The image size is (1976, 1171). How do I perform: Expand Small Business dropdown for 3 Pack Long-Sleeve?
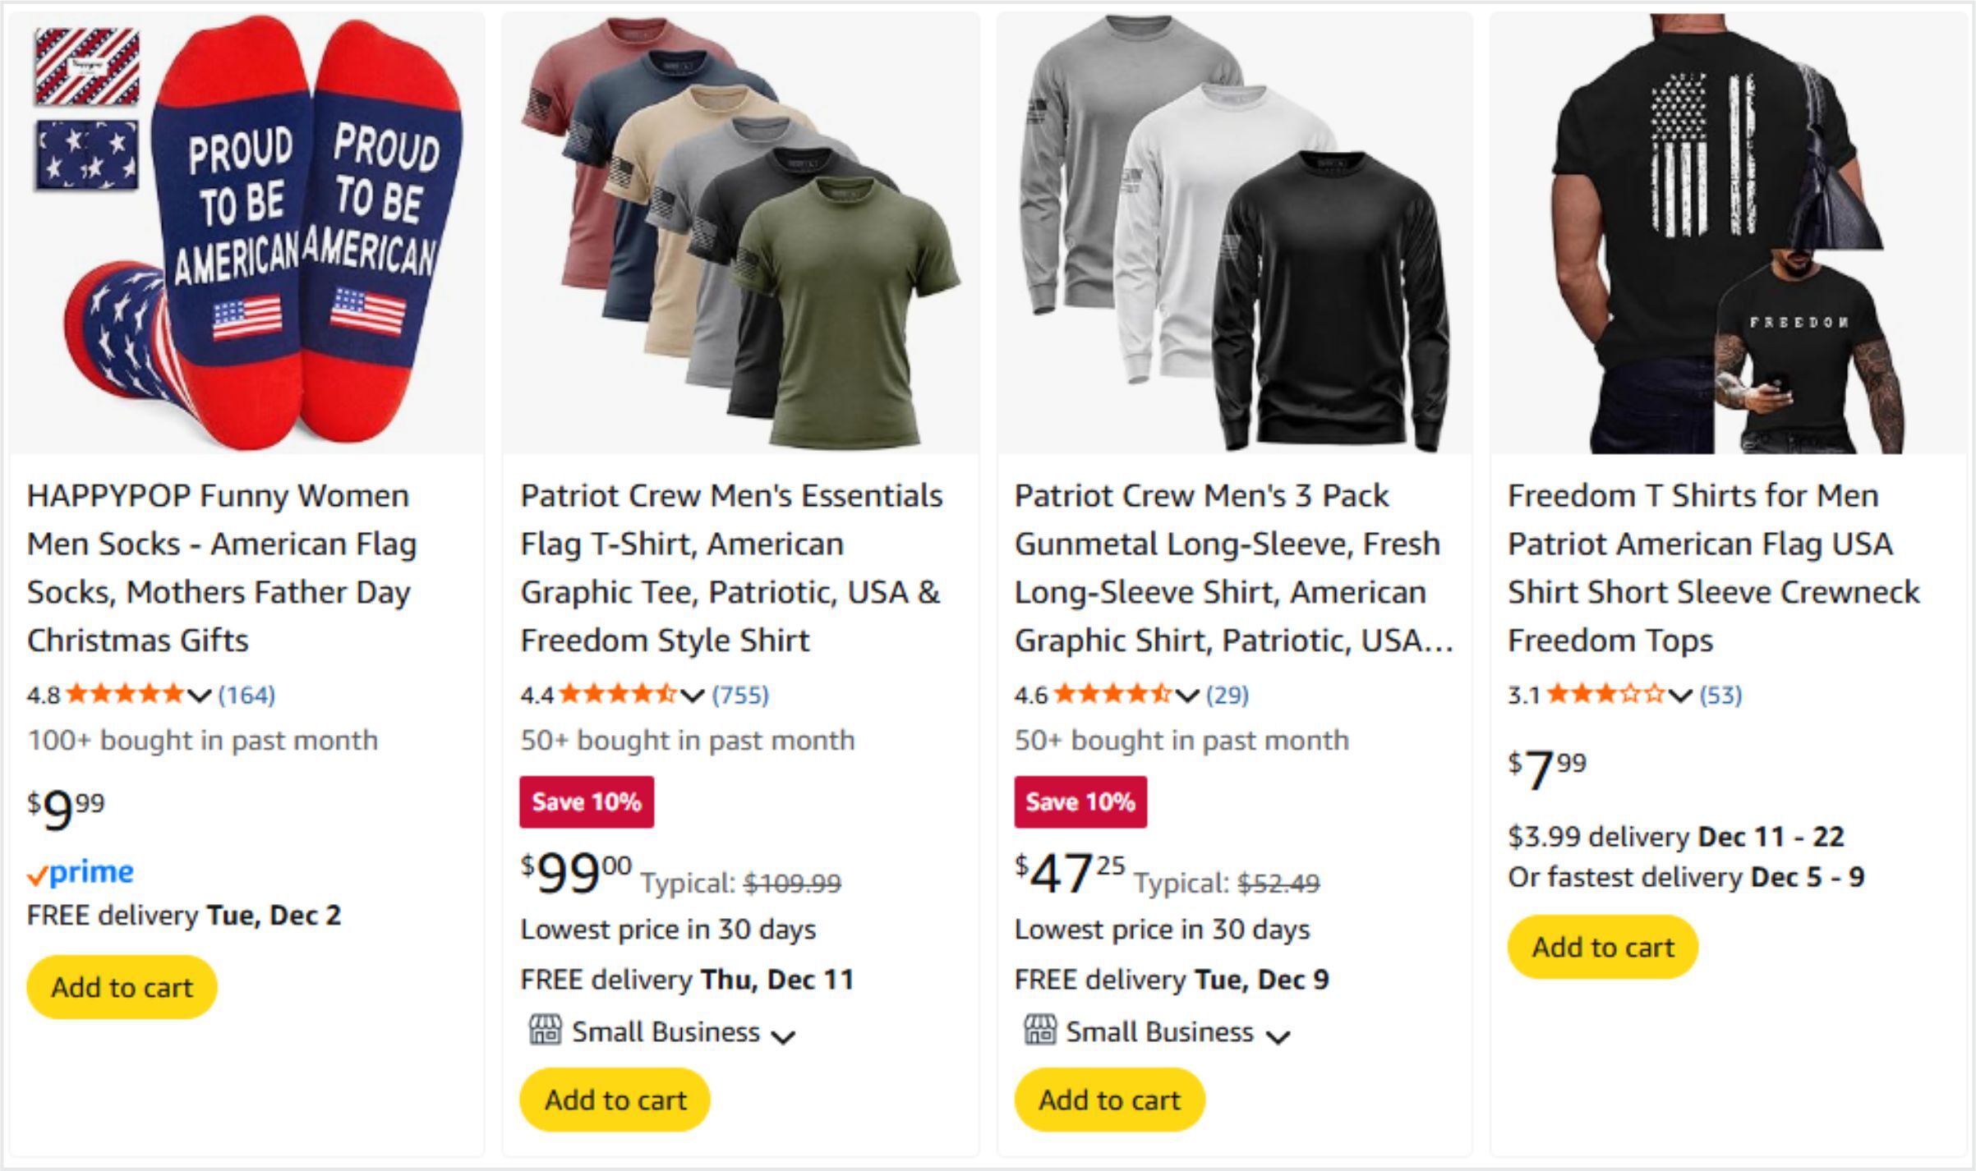coord(1278,1036)
